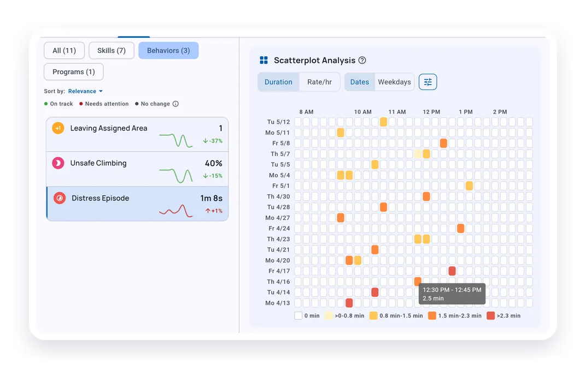Click the yellow cell in Tu 5/12 row

tap(383, 122)
